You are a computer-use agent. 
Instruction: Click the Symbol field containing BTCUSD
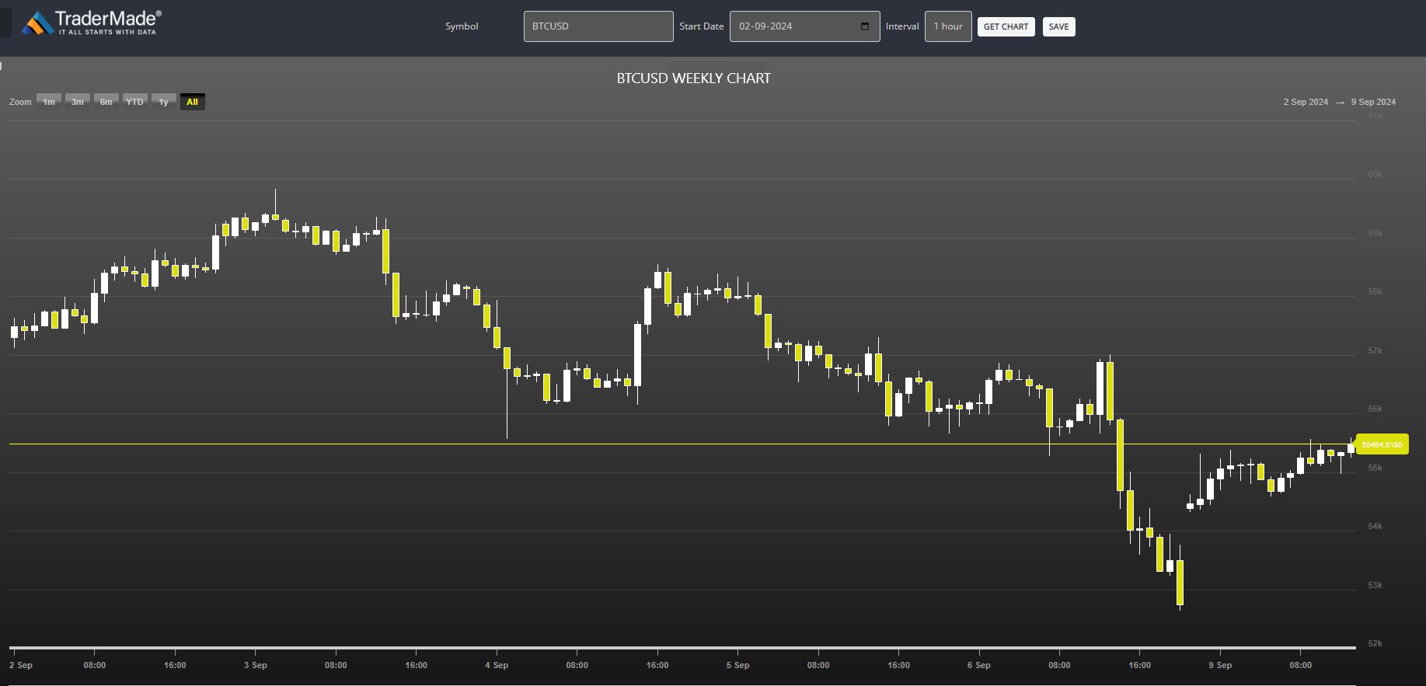pyautogui.click(x=598, y=26)
